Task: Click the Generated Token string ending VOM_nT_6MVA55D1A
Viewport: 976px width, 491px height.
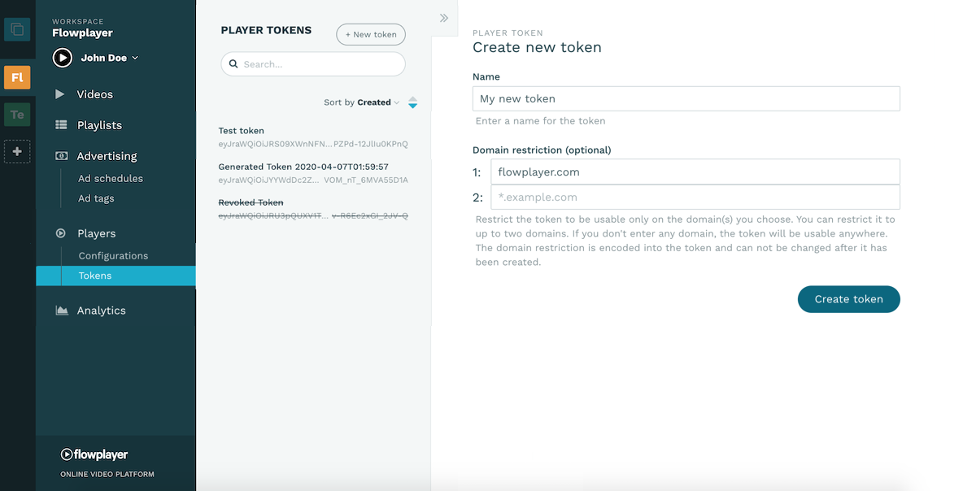Action: 313,180
